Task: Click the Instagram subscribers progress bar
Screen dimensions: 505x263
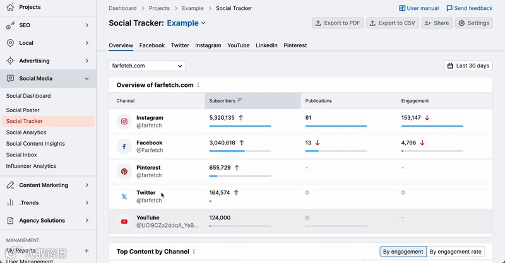Action: click(x=240, y=126)
